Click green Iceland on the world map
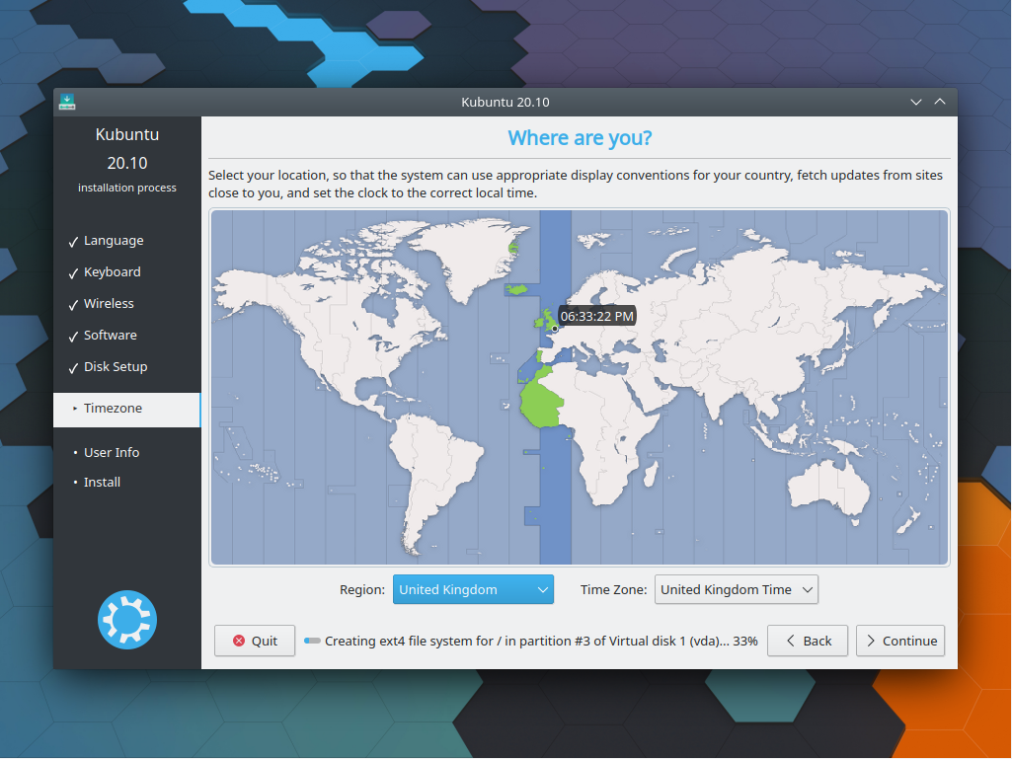Screen dimensions: 1012x759 click(516, 289)
